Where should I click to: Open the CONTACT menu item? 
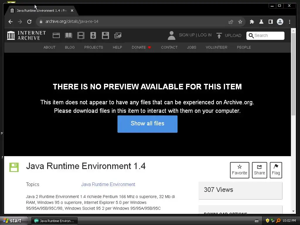169,47
